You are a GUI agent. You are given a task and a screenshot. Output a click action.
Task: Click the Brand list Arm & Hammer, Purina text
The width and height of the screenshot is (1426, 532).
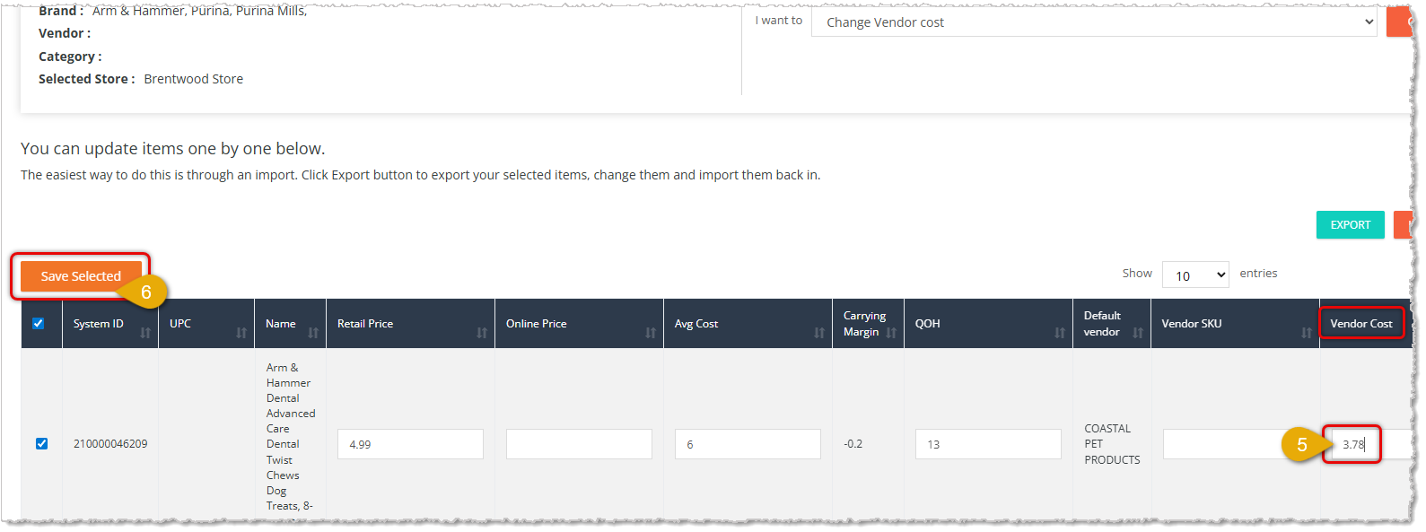[199, 11]
